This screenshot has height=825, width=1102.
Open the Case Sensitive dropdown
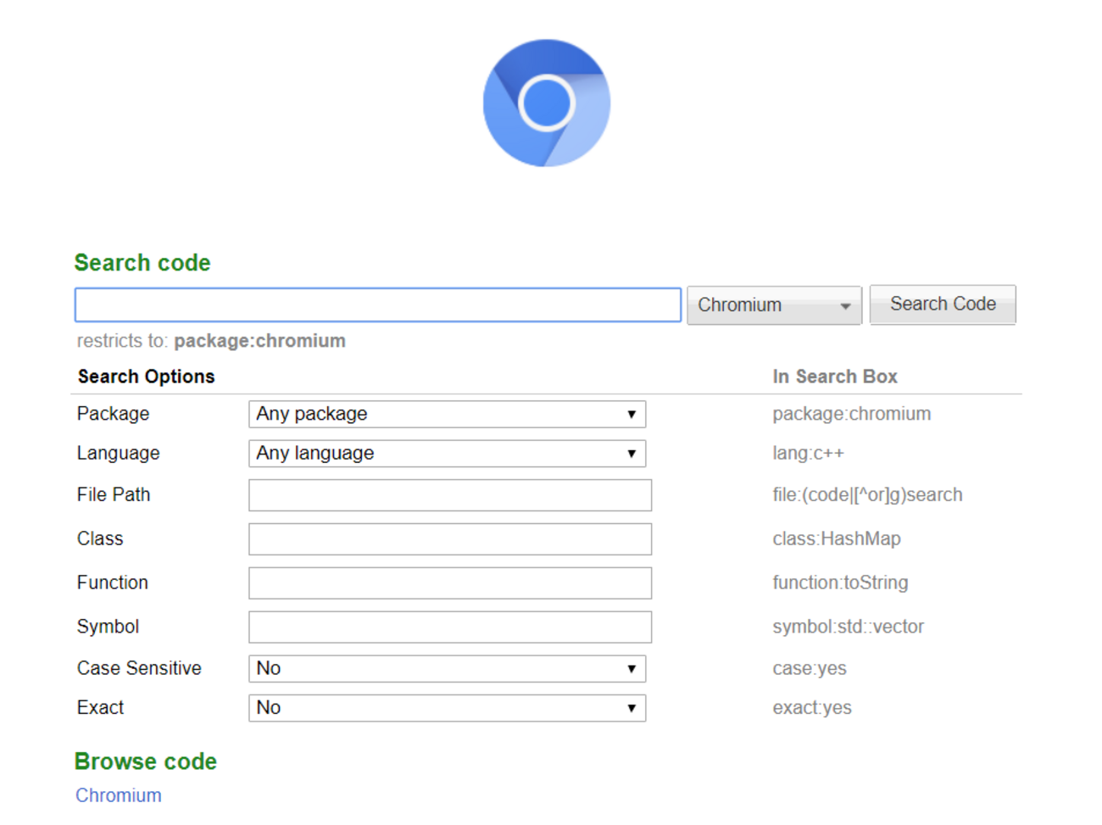(447, 669)
